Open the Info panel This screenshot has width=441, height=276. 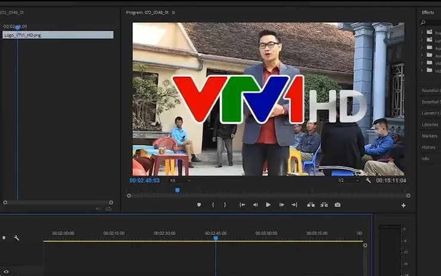click(426, 159)
